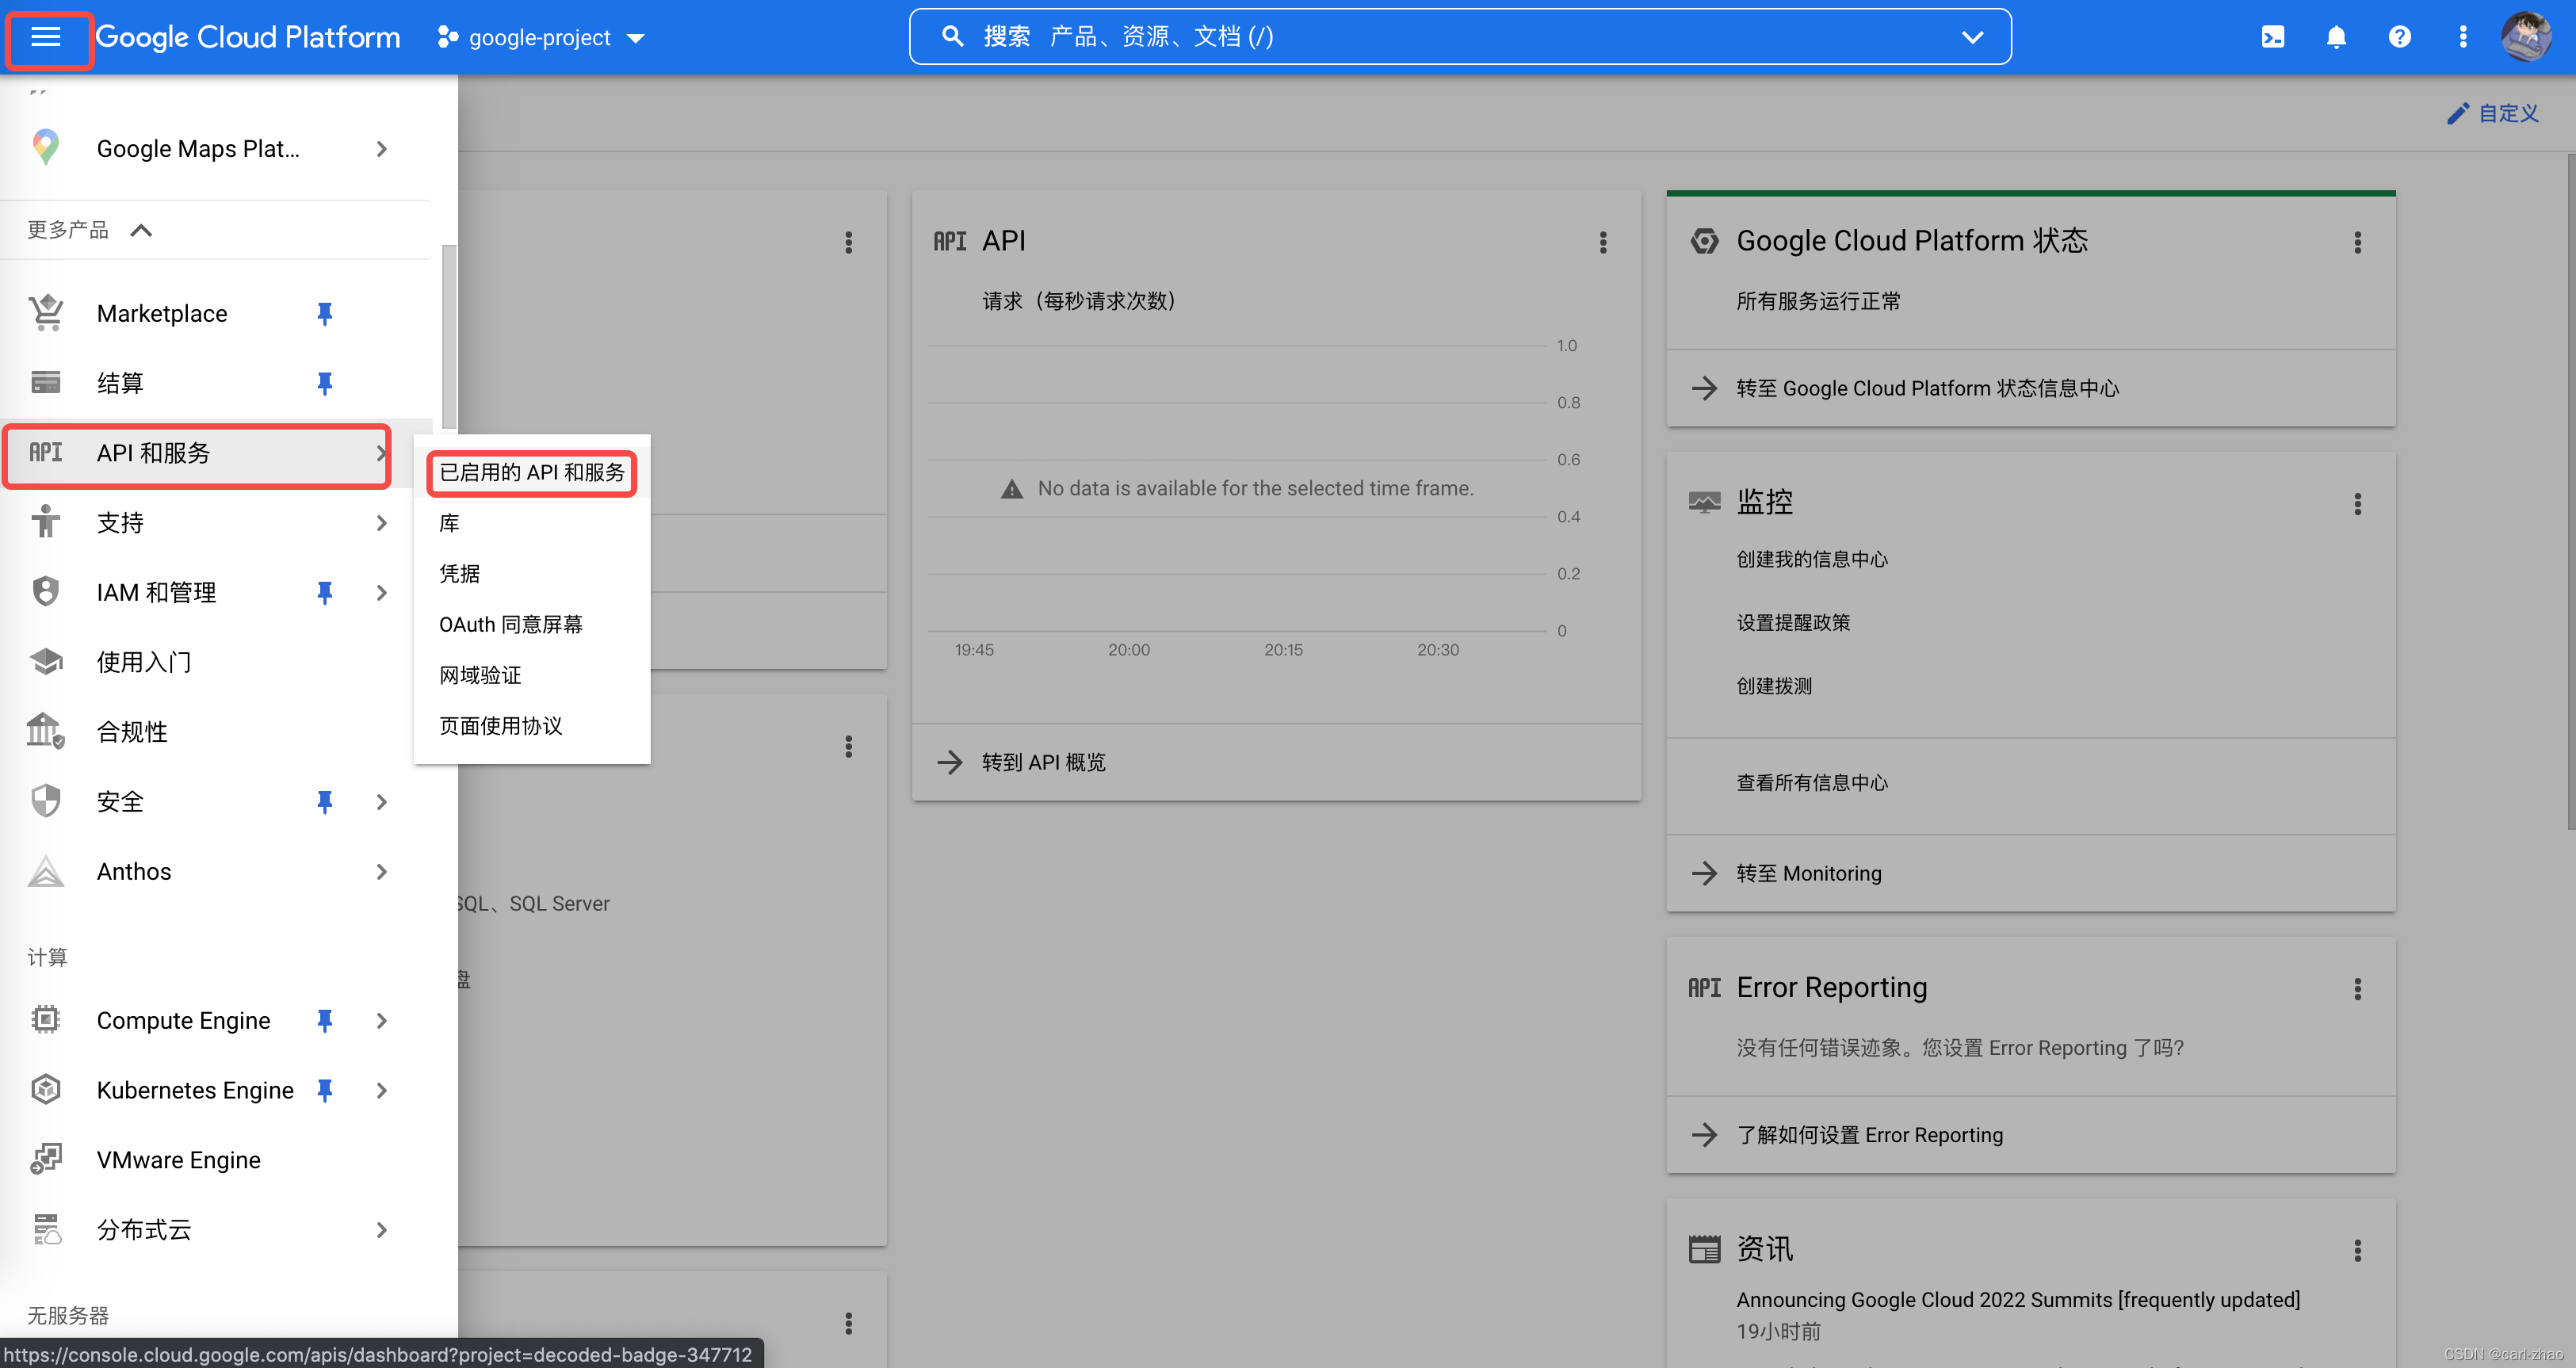This screenshot has width=2576, height=1368.
Task: Toggle the pin next to Compute Engine
Action: click(324, 1020)
